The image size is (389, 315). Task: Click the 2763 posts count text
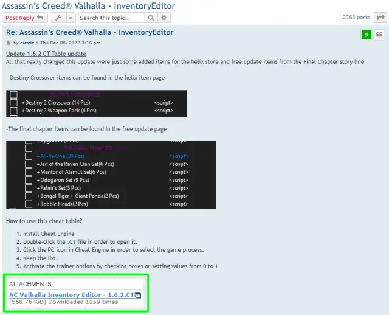356,18
